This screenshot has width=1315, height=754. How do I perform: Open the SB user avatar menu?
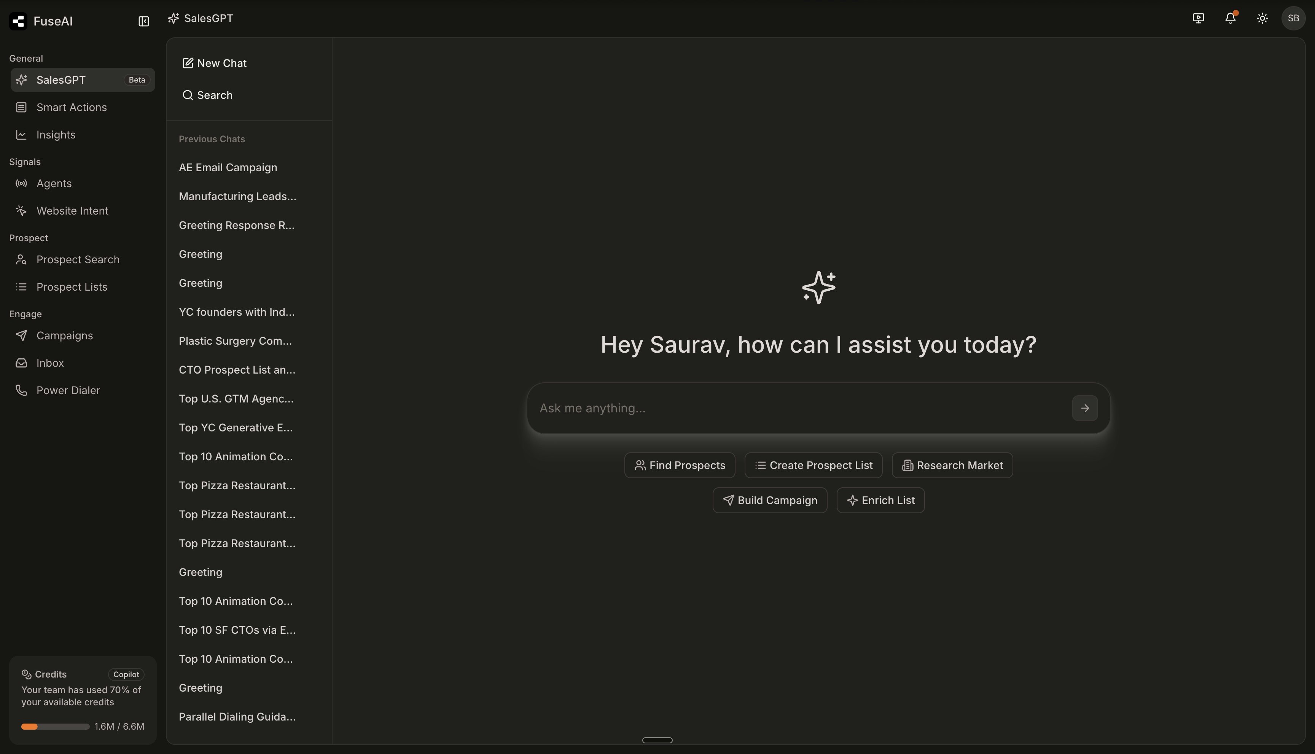1293,18
